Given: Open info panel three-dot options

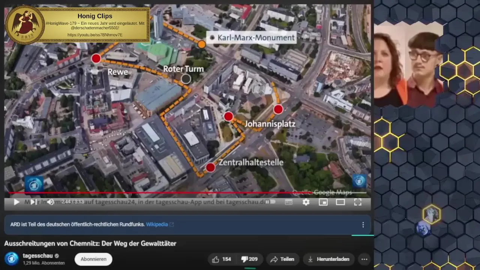Looking at the screenshot, I should coord(363,225).
